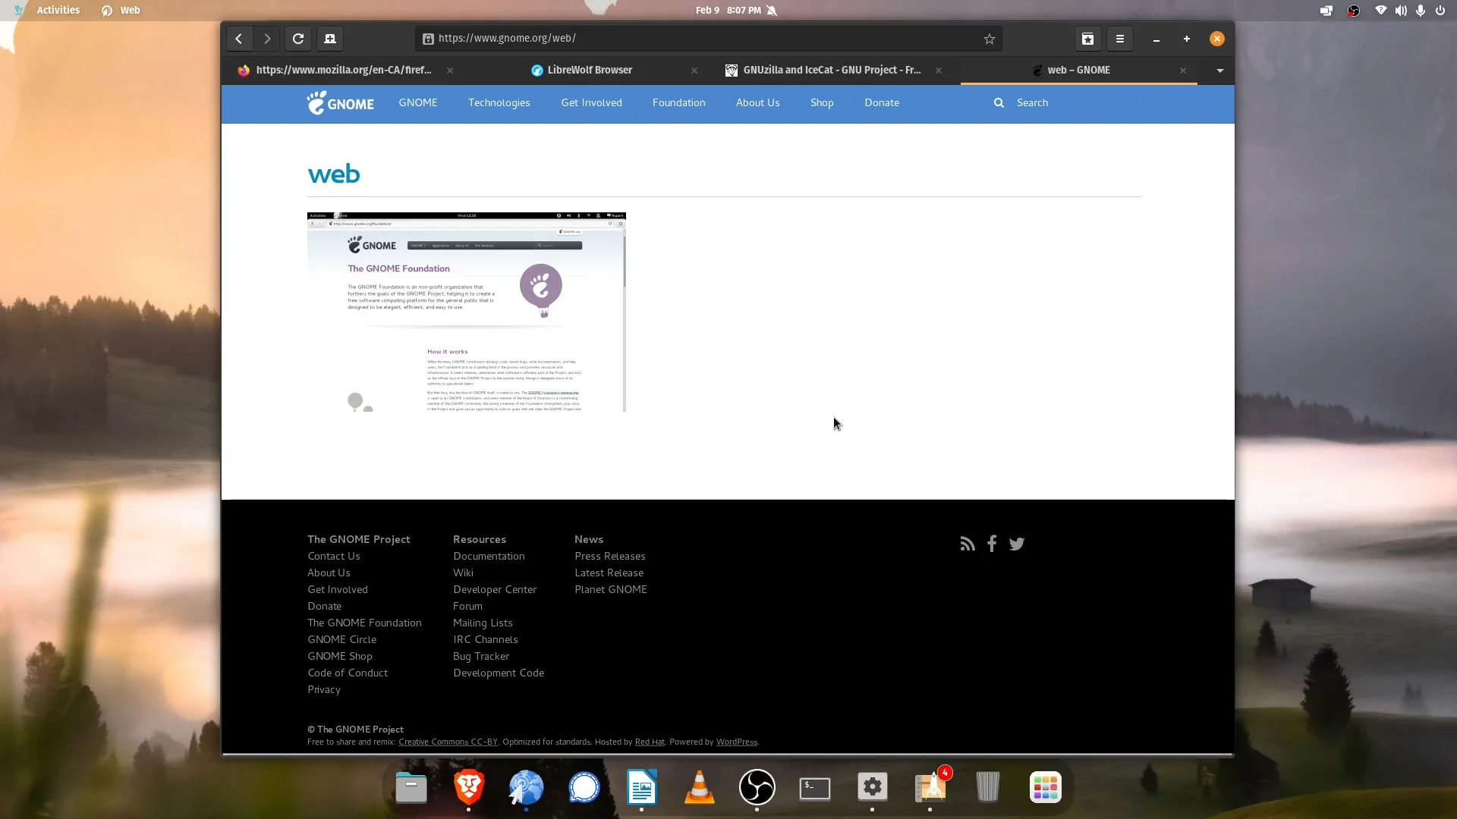
Task: Open the RSS feed icon in the footer
Action: 968,544
